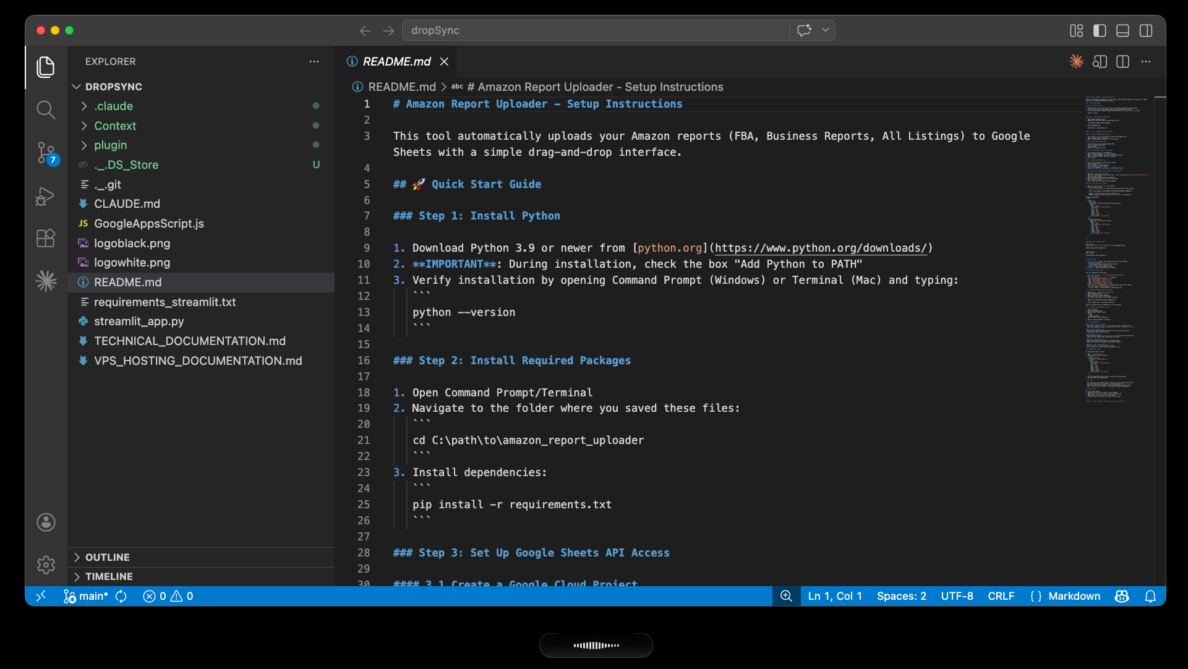Open the remote window indicator in status bar

(x=41, y=596)
